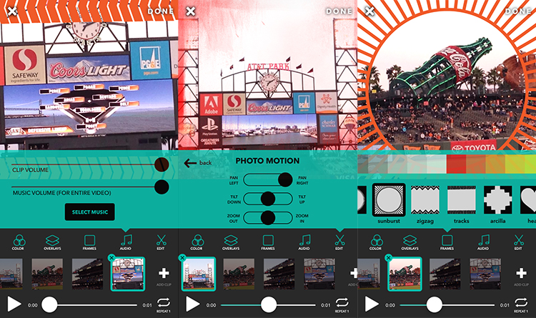Toggle Repeat in the right screen

pos(521,304)
